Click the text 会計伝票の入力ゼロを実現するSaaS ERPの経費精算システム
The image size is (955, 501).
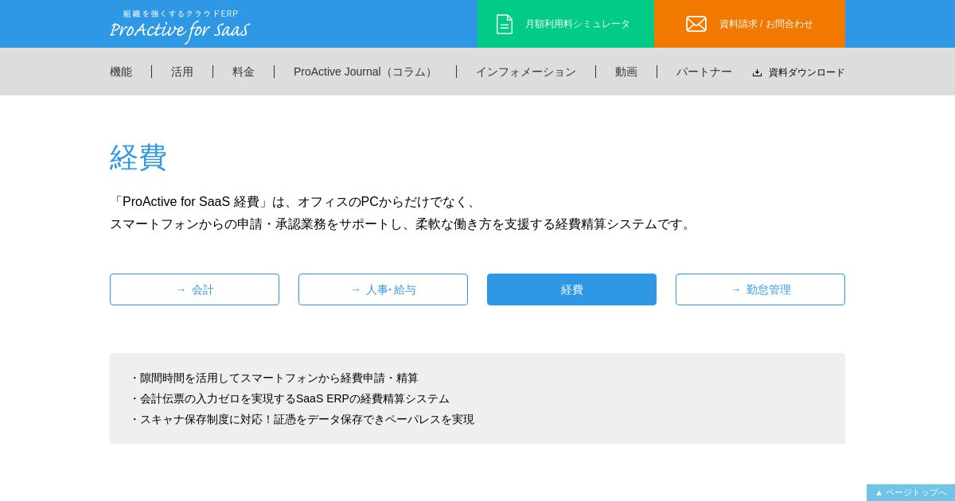(x=294, y=398)
